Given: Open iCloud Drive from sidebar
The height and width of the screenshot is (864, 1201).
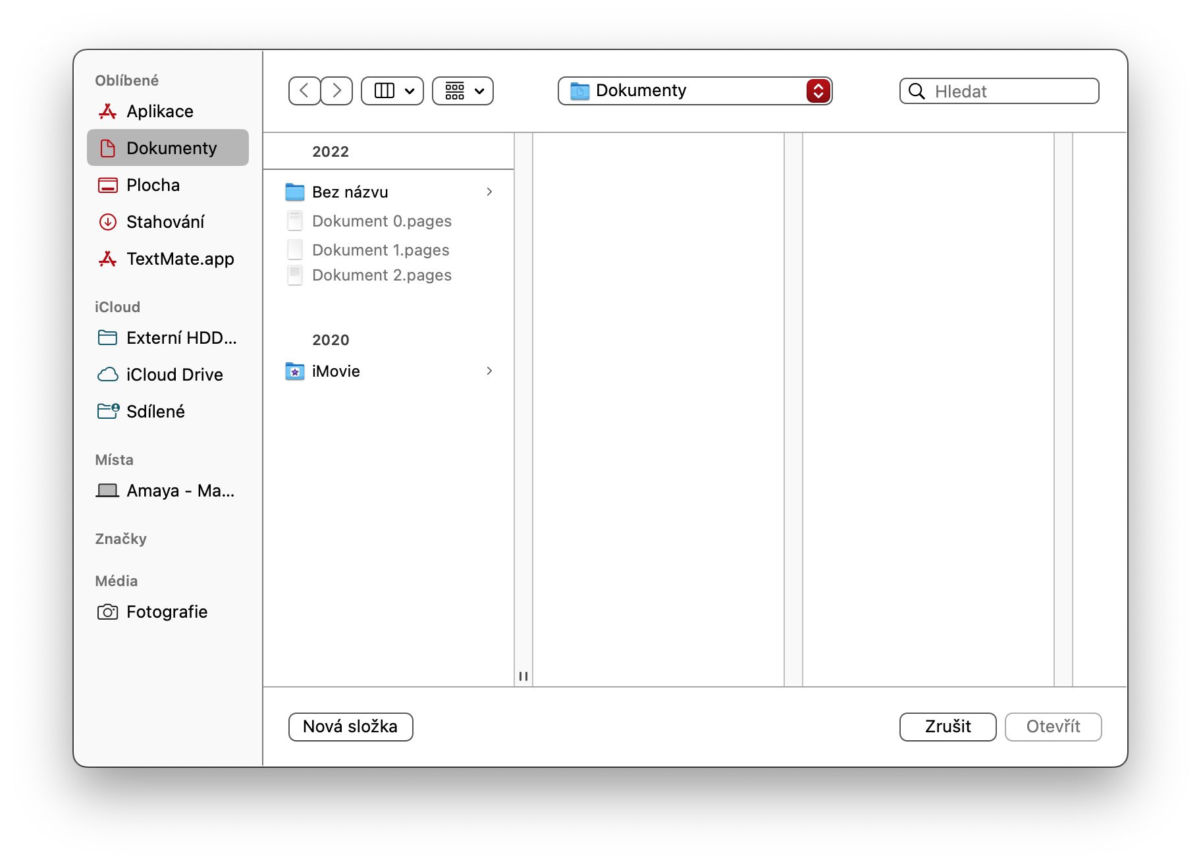Looking at the screenshot, I should click(174, 374).
